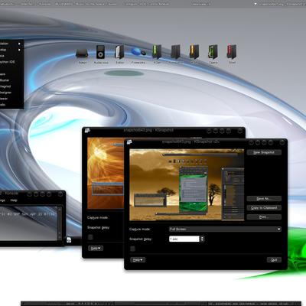Image resolution: width=306 pixels, height=306 pixels.
Task: Click the back KSnapshot window title icon
Action: coord(87,131)
